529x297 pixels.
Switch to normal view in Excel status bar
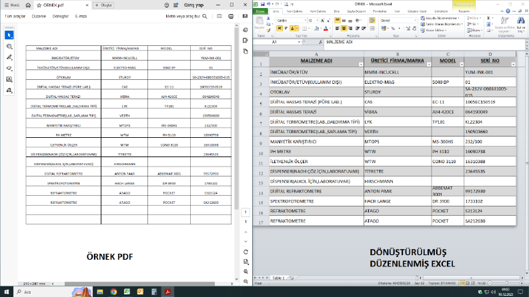462,283
